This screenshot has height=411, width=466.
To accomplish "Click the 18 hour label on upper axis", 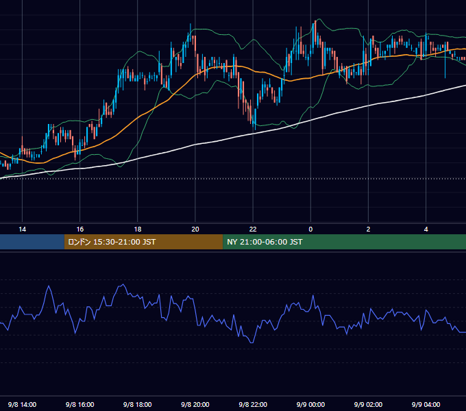I will (x=138, y=229).
